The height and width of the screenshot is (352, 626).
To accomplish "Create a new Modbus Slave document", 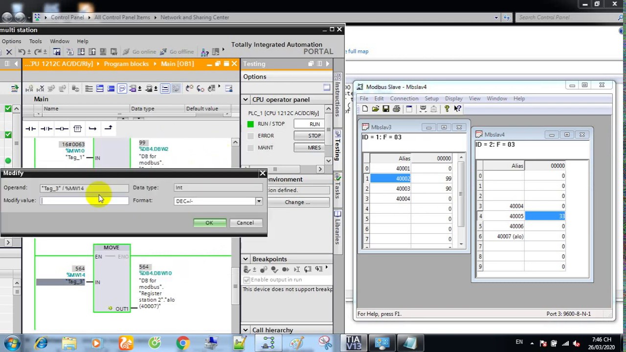I will coord(365,109).
